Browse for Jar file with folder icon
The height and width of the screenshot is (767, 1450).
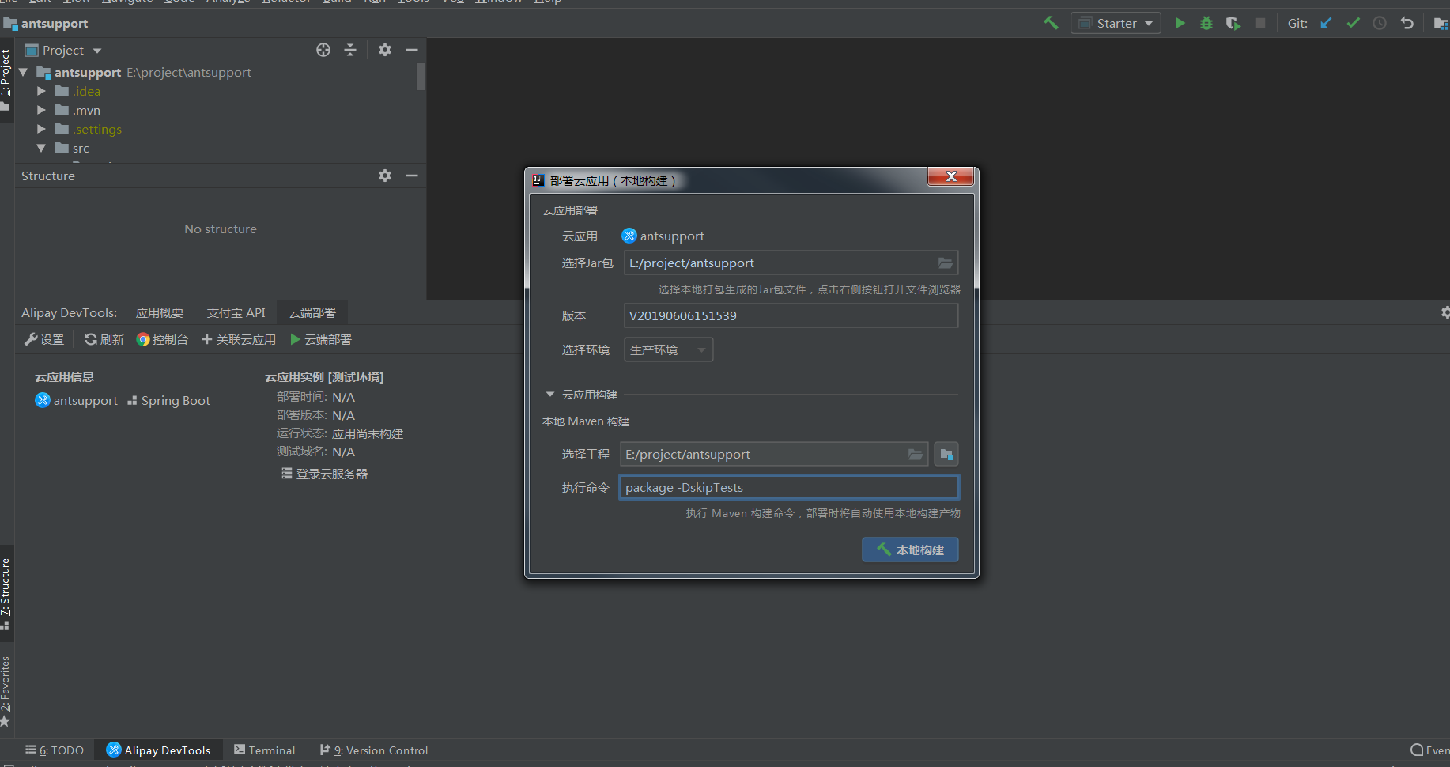click(946, 263)
